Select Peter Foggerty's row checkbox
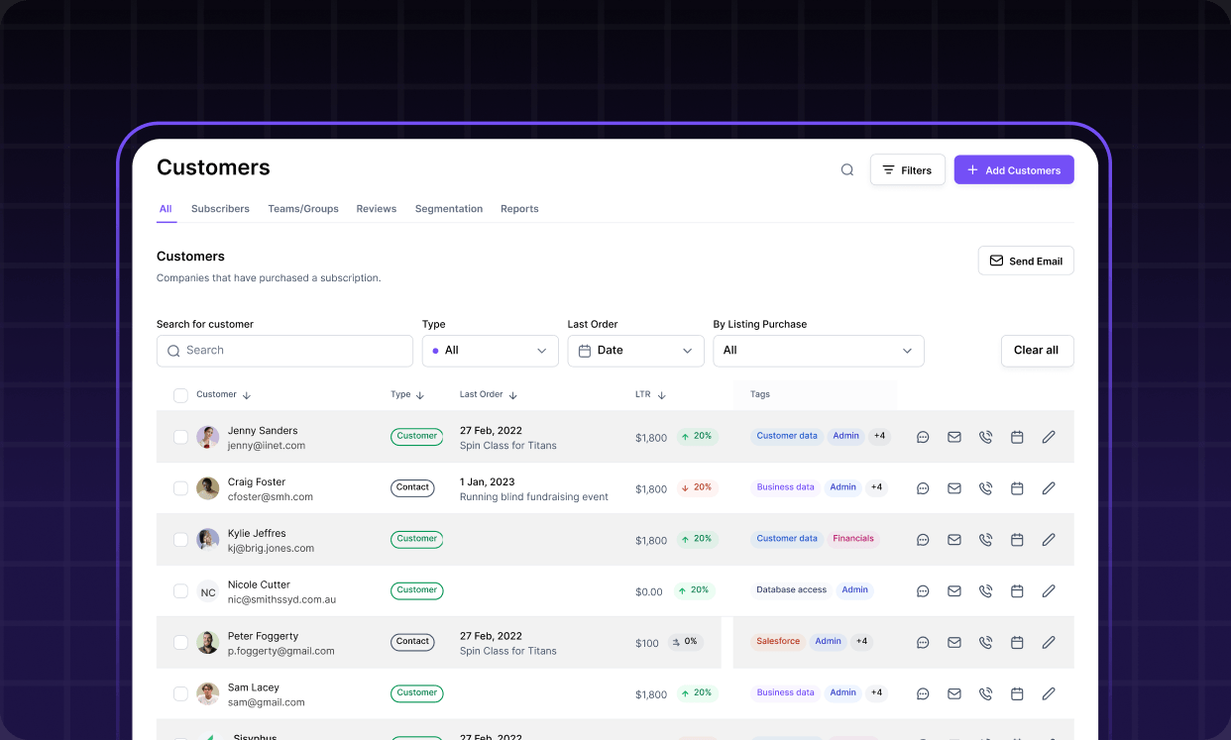 click(x=180, y=643)
